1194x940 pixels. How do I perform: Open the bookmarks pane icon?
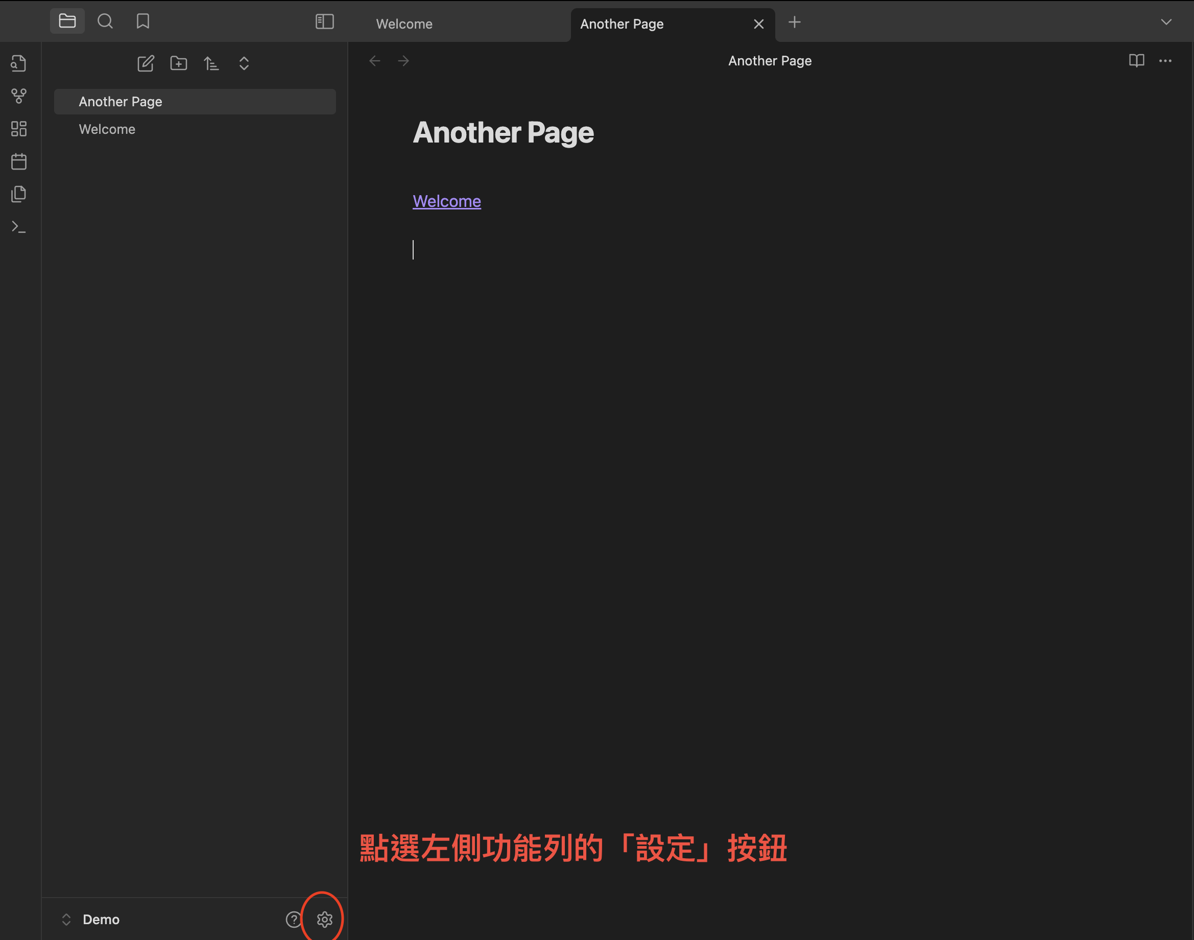click(x=143, y=21)
